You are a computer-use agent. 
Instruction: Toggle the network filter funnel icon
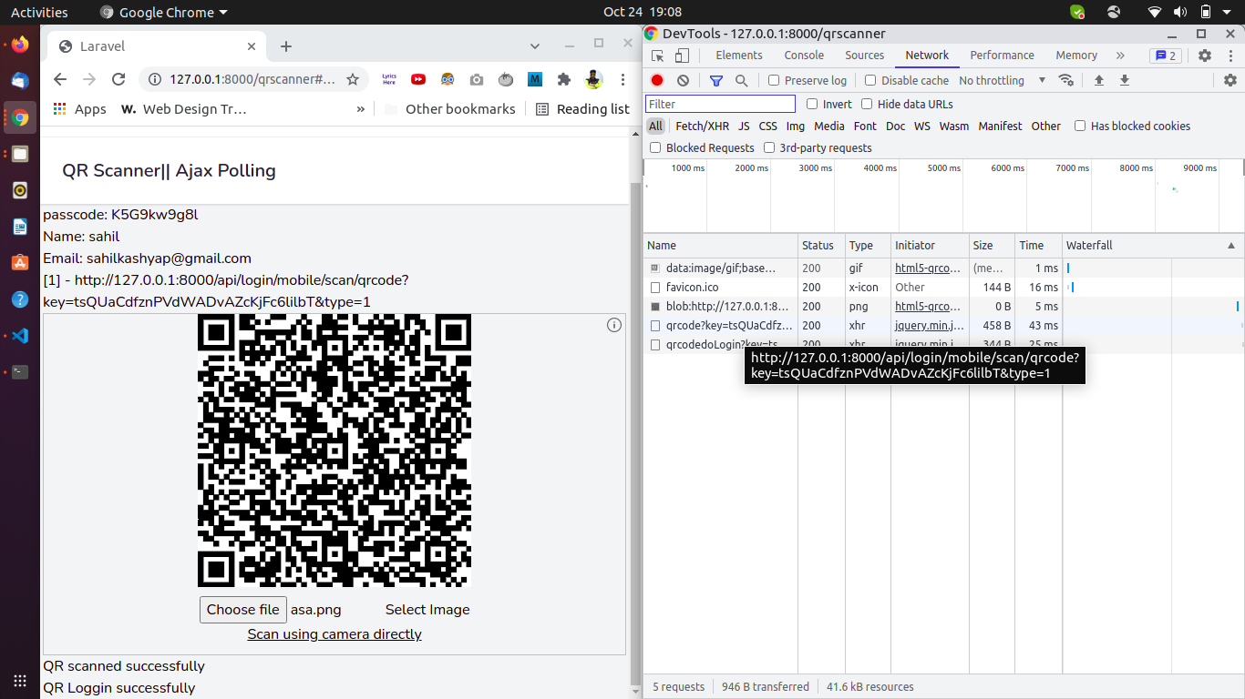[x=716, y=80]
